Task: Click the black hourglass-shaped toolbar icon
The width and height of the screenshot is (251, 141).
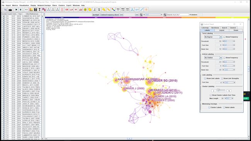Action: 36,10
